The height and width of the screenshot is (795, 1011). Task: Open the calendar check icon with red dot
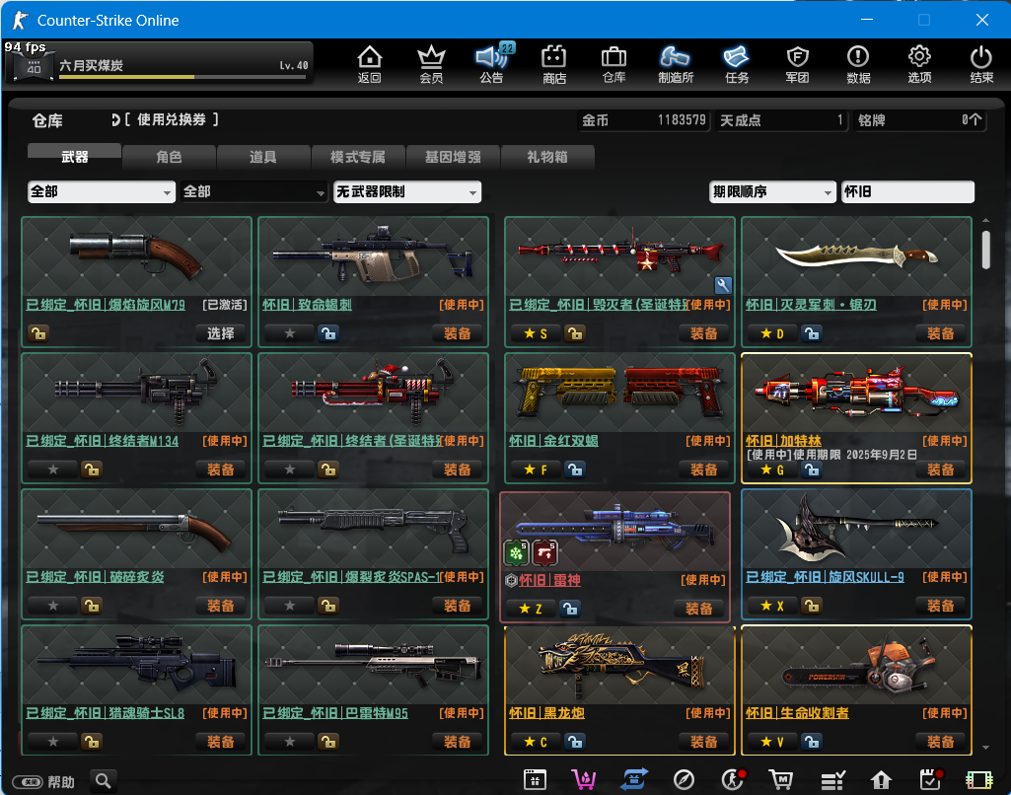click(930, 780)
